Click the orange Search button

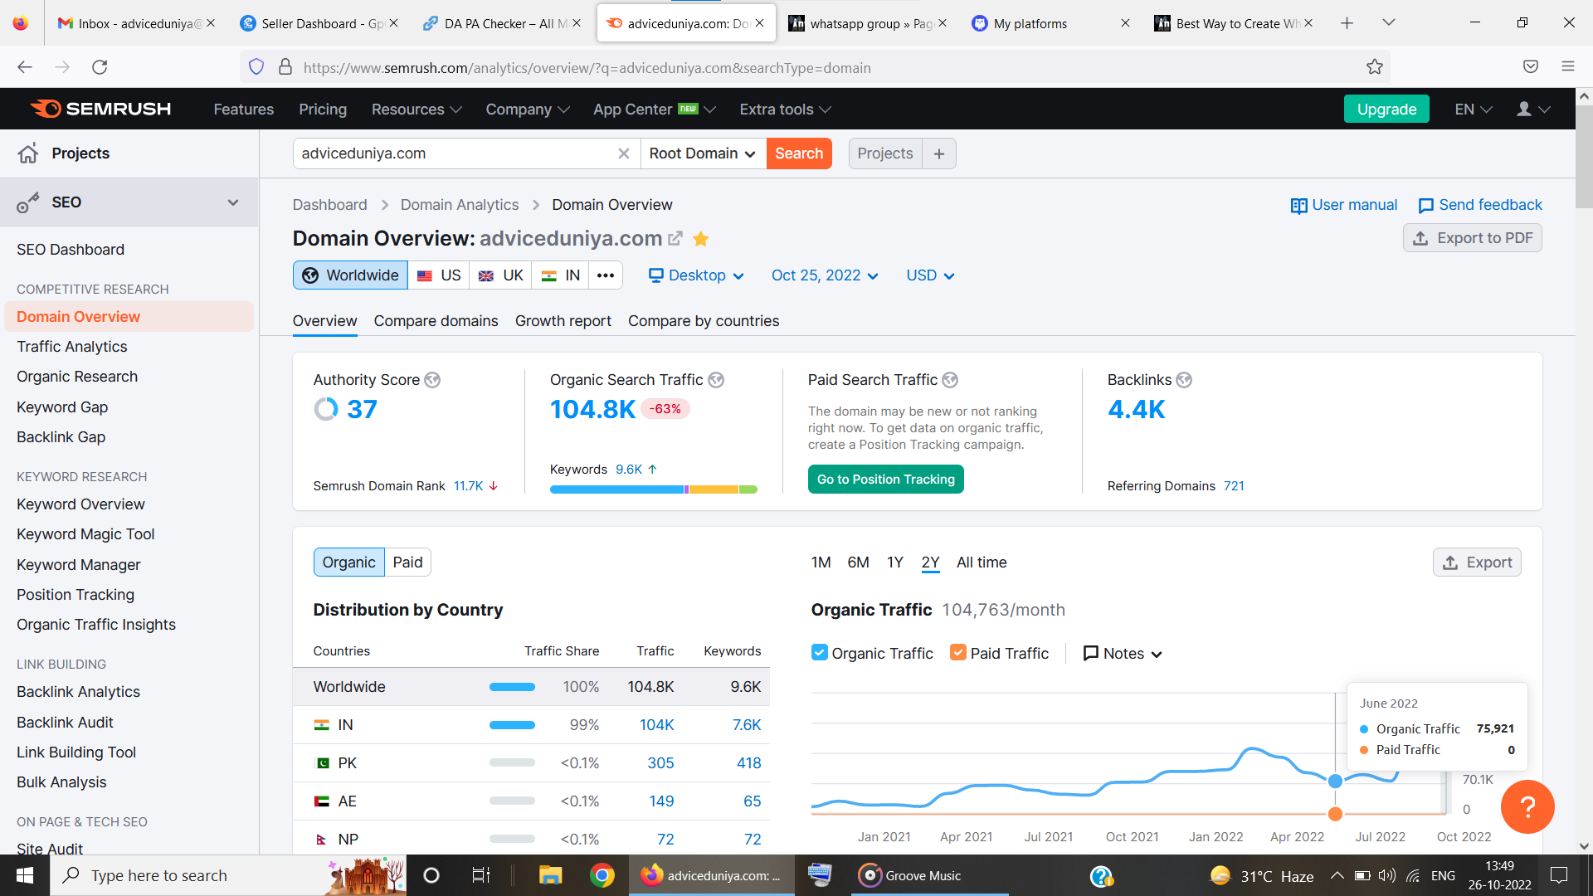799,153
